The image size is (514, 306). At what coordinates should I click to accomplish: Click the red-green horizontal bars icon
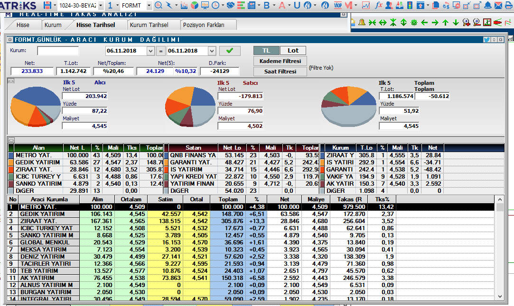coord(241,5)
